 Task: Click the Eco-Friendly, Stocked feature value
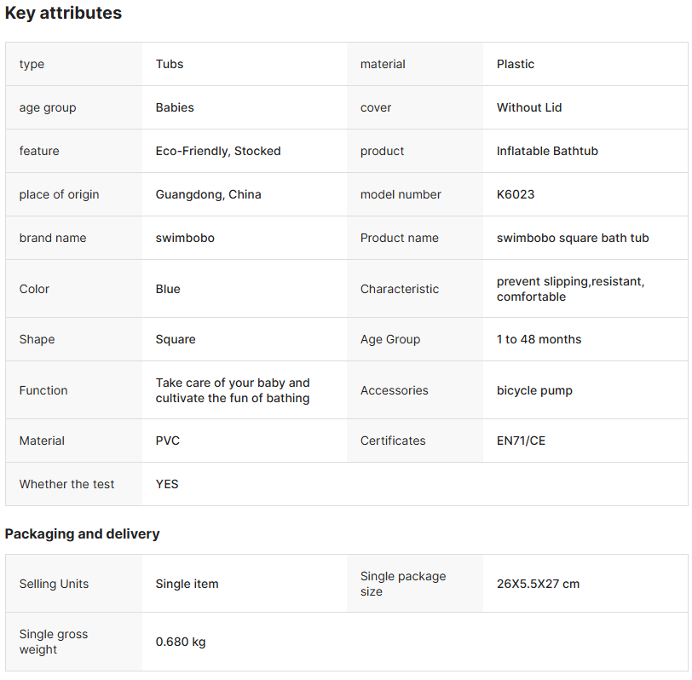(x=218, y=151)
